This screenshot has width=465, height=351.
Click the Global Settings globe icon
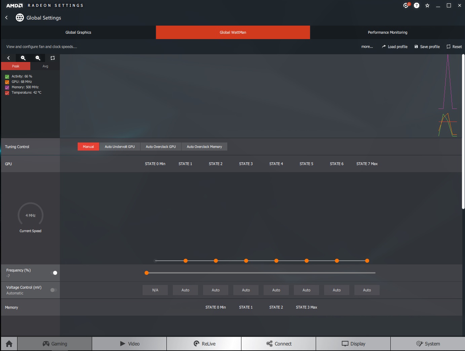point(20,18)
